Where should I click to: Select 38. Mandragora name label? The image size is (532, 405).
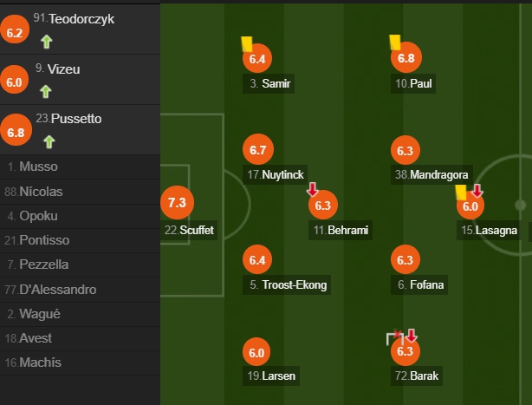(431, 175)
